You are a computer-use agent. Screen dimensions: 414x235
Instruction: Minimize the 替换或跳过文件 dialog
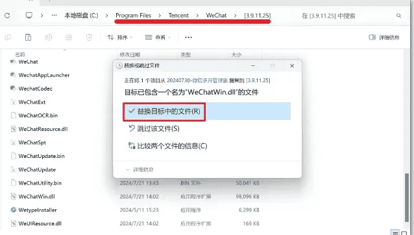(x=253, y=65)
